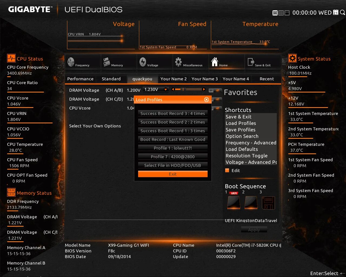Viewport: 346px width, 277px height.
Task: Open the Frequency menu icon
Action: click(71, 62)
